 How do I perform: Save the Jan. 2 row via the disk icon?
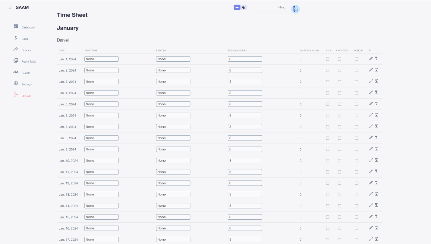376,70
